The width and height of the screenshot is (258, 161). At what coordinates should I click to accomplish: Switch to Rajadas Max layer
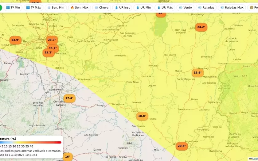pos(232,7)
